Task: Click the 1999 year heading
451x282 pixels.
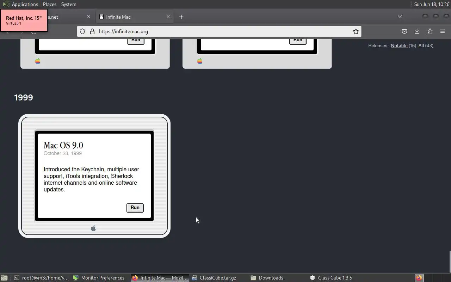Action: coord(24,98)
